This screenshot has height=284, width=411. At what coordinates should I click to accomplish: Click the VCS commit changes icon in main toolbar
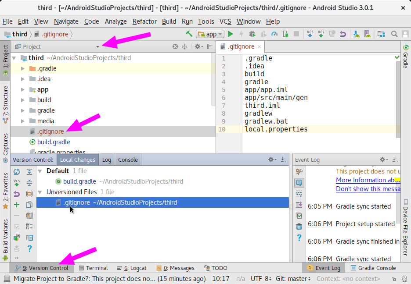click(x=321, y=34)
